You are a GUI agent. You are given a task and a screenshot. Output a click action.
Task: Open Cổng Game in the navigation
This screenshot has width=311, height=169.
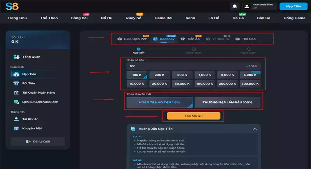(x=294, y=18)
